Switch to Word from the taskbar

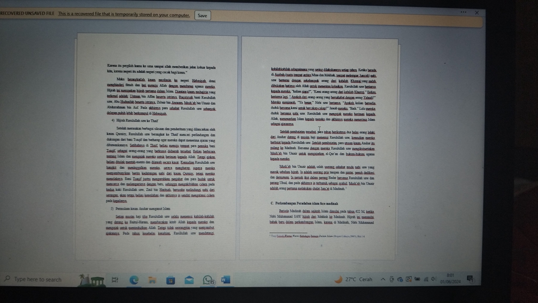click(226, 280)
